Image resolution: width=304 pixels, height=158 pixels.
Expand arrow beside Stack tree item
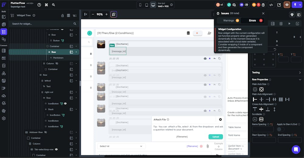(x=76, y=109)
